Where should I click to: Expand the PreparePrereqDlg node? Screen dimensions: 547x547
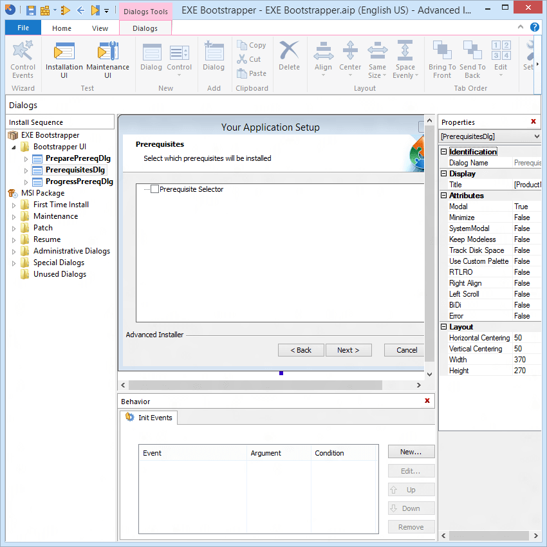click(26, 159)
